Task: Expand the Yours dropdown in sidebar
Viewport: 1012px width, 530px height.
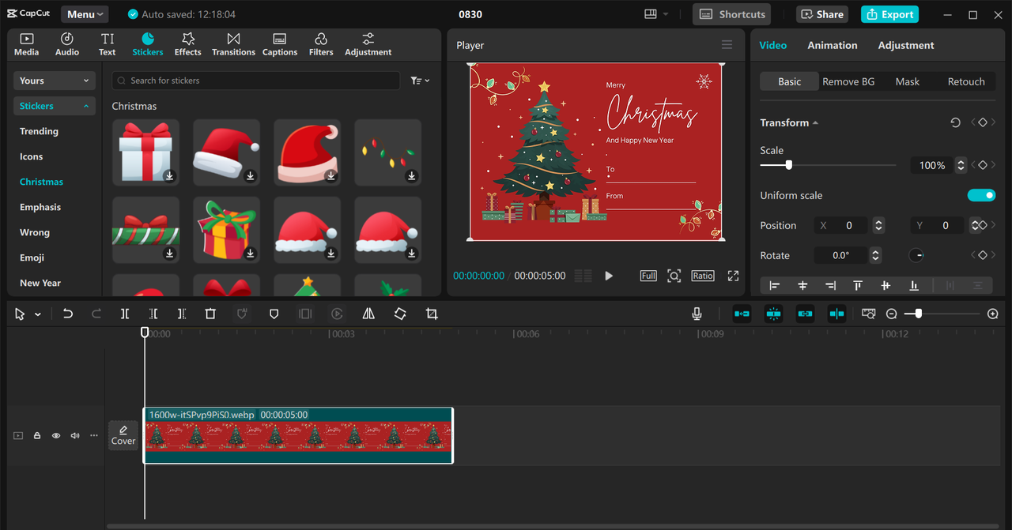Action: coord(55,81)
